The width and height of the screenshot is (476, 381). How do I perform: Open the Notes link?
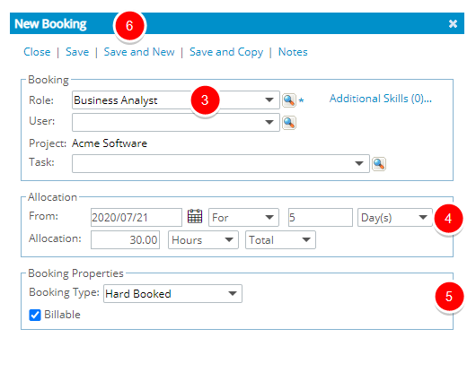click(293, 52)
